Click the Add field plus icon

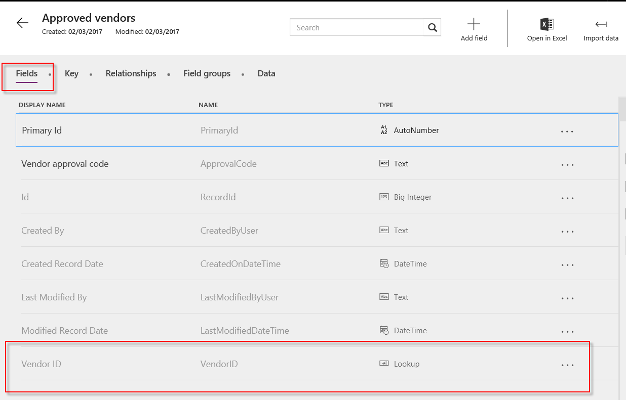(474, 23)
